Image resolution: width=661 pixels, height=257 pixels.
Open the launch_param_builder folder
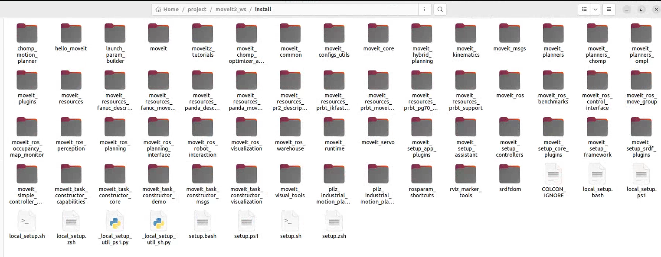pos(115,33)
